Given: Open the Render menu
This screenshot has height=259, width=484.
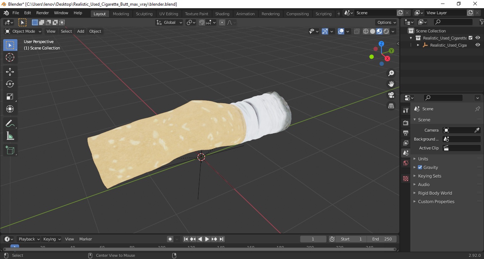Looking at the screenshot, I should (x=43, y=13).
